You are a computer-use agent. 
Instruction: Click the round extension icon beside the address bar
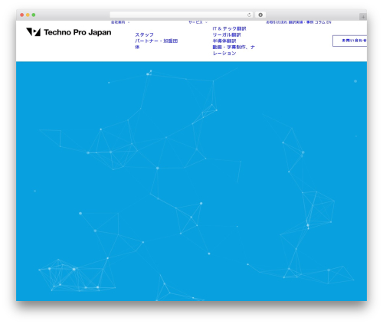pyautogui.click(x=260, y=15)
